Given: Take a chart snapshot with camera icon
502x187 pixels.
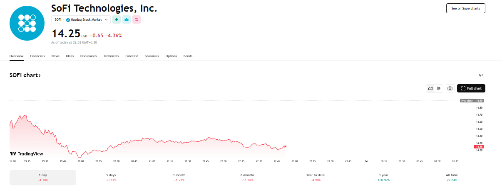Looking at the screenshot, I should pos(450,88).
